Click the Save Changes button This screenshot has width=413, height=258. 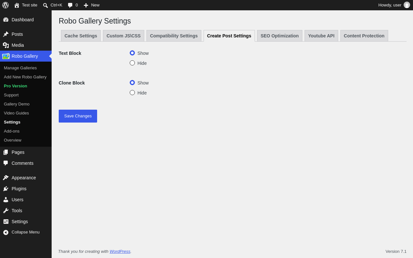click(78, 116)
